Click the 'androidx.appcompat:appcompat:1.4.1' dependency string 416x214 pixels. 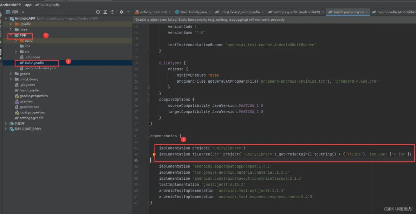[x=232, y=166]
